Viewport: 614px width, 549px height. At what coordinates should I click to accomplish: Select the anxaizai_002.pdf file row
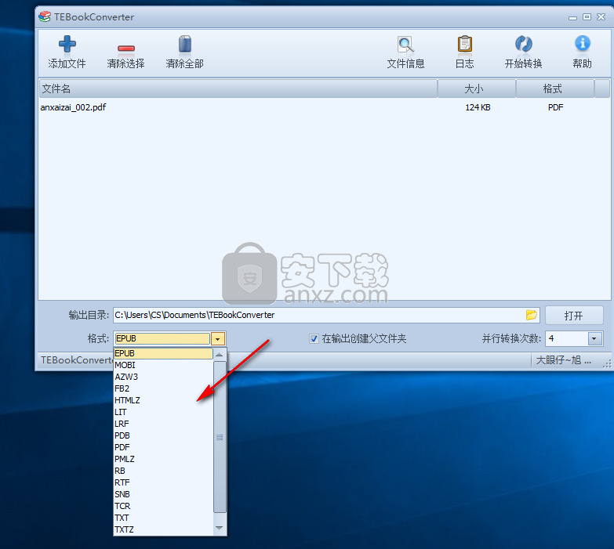click(324, 107)
